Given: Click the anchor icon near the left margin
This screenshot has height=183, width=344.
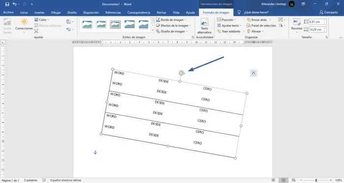Looking at the screenshot, I should click(95, 153).
